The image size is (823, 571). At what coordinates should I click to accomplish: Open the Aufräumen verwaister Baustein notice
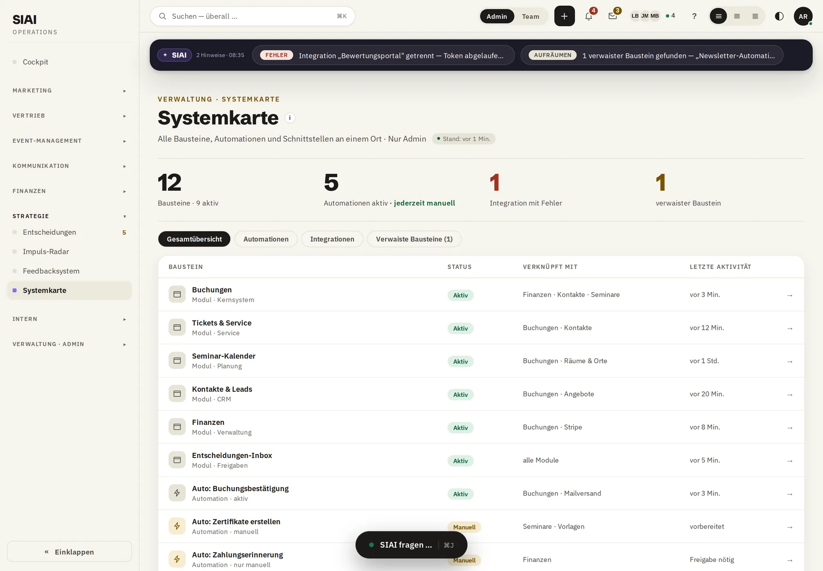652,55
